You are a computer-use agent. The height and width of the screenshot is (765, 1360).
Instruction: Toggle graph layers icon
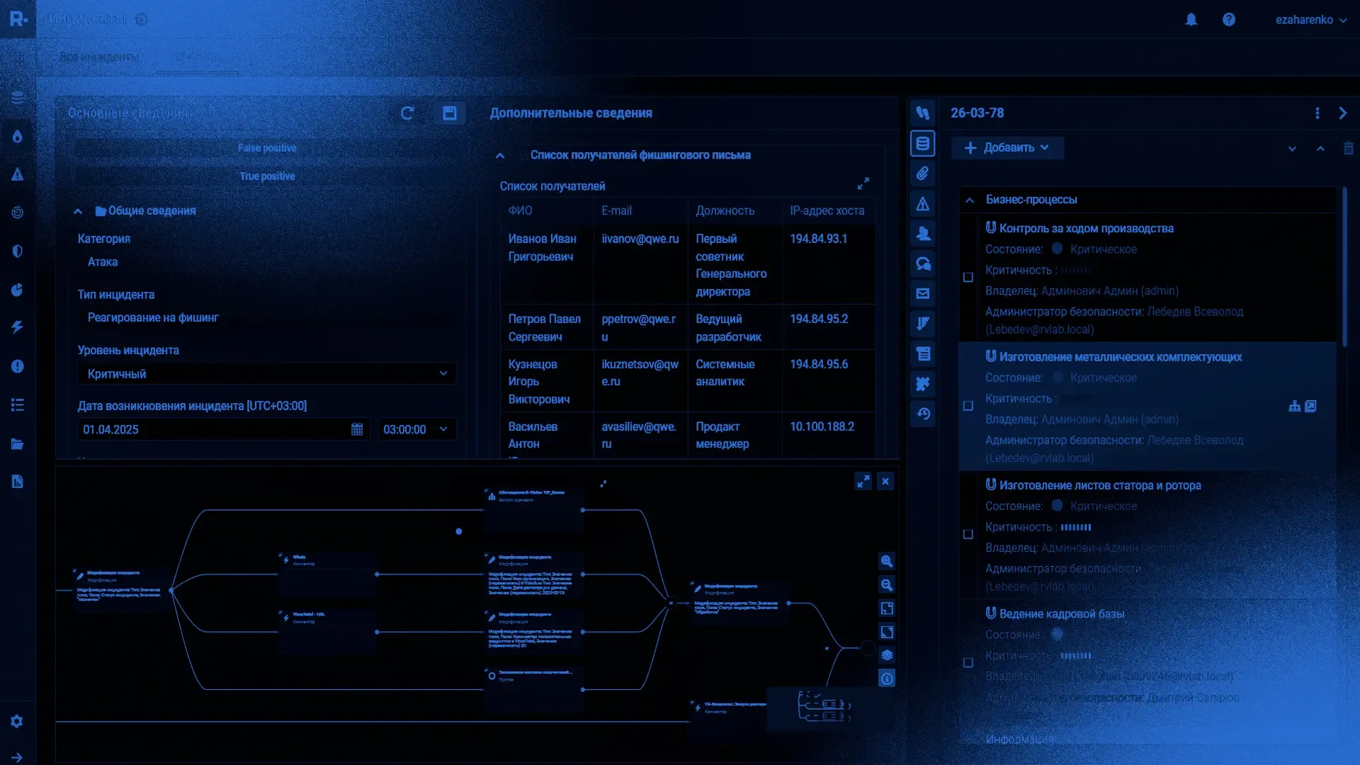[887, 655]
